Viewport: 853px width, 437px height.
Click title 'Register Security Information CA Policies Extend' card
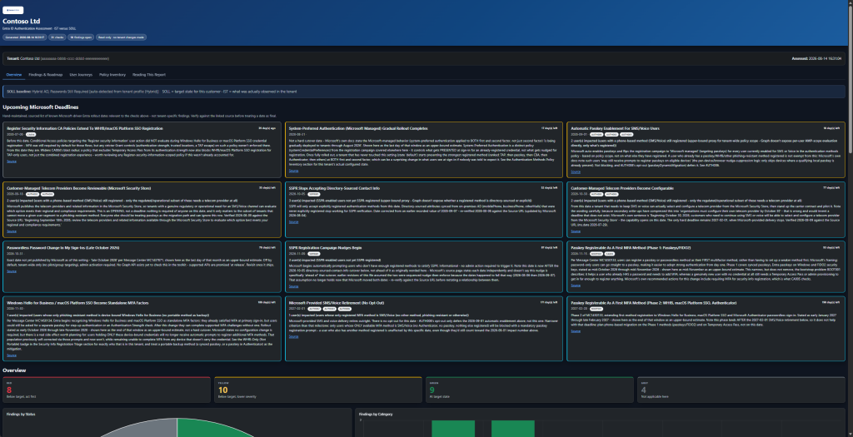coord(85,128)
